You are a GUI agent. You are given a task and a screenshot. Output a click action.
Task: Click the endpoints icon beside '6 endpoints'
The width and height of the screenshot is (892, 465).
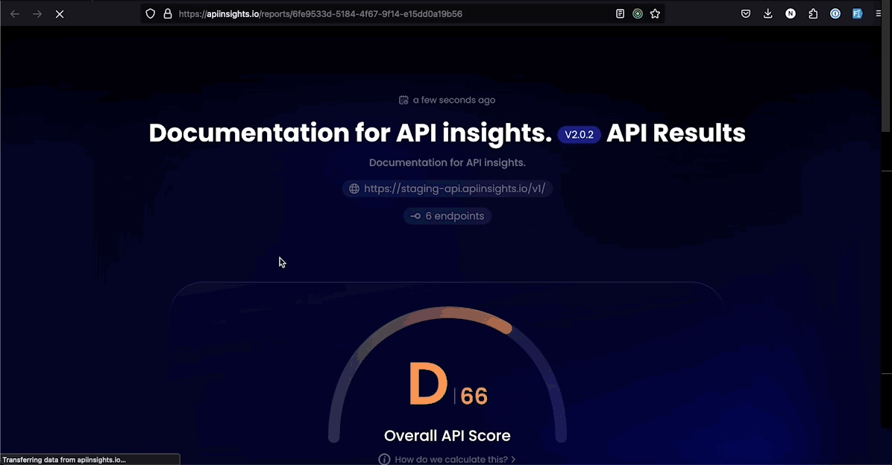pos(416,216)
